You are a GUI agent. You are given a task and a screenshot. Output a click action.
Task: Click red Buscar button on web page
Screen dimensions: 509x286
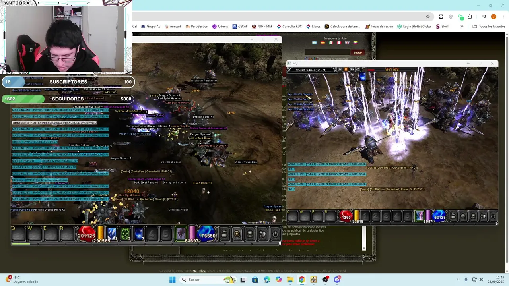(358, 52)
